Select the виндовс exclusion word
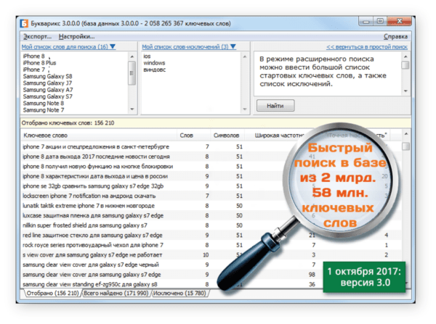Image resolution: width=436 pixels, height=324 pixels. coord(154,70)
